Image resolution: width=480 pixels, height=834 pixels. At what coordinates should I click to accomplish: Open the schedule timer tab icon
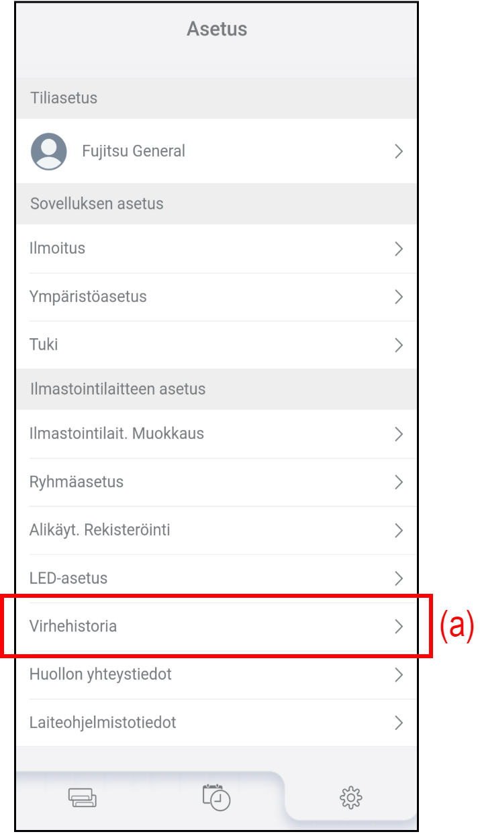pyautogui.click(x=216, y=797)
